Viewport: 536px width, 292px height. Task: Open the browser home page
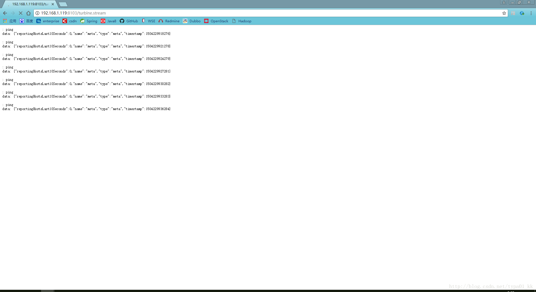click(x=28, y=13)
